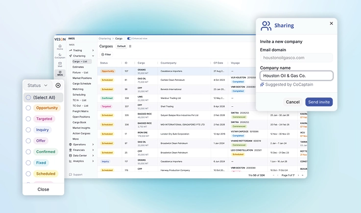Close the Sharing dialog
The width and height of the screenshot is (361, 213).
tap(331, 23)
